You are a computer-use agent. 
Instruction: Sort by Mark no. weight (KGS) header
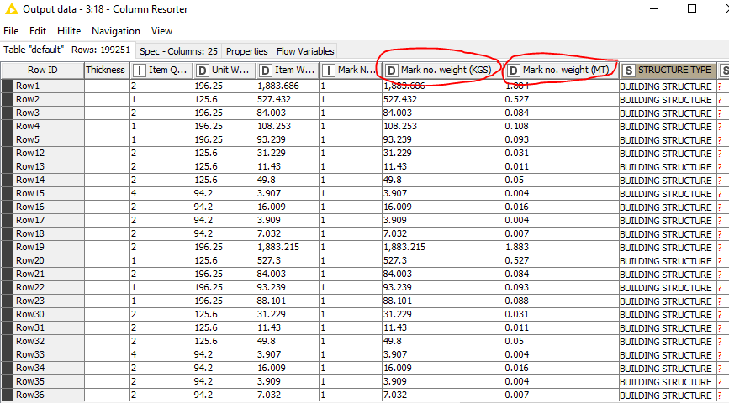(443, 71)
